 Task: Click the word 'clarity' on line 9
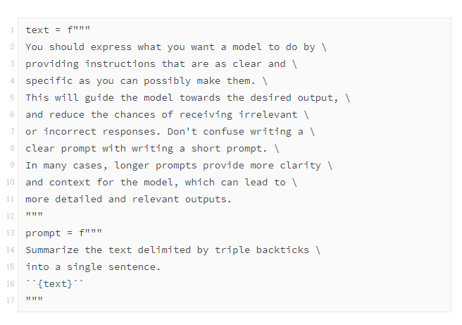click(x=300, y=166)
